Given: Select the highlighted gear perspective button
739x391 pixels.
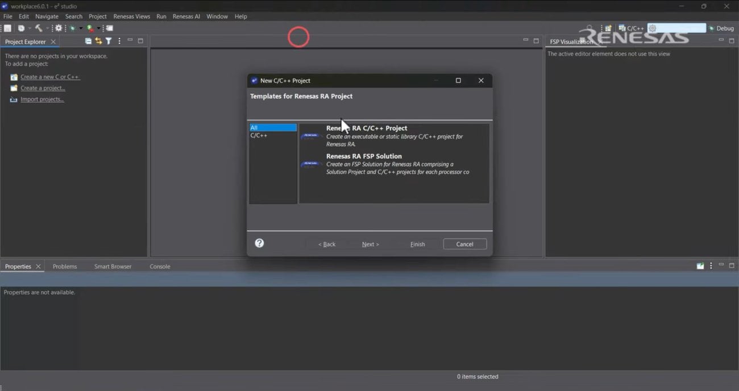Looking at the screenshot, I should (x=676, y=28).
